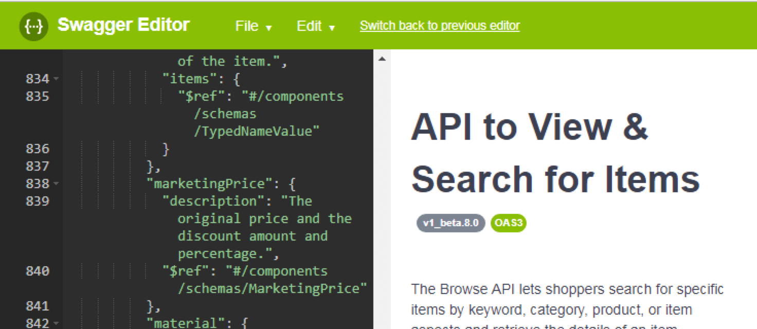This screenshot has height=329, width=757.
Task: Click the "Swagger Editor" title text
Action: (123, 25)
